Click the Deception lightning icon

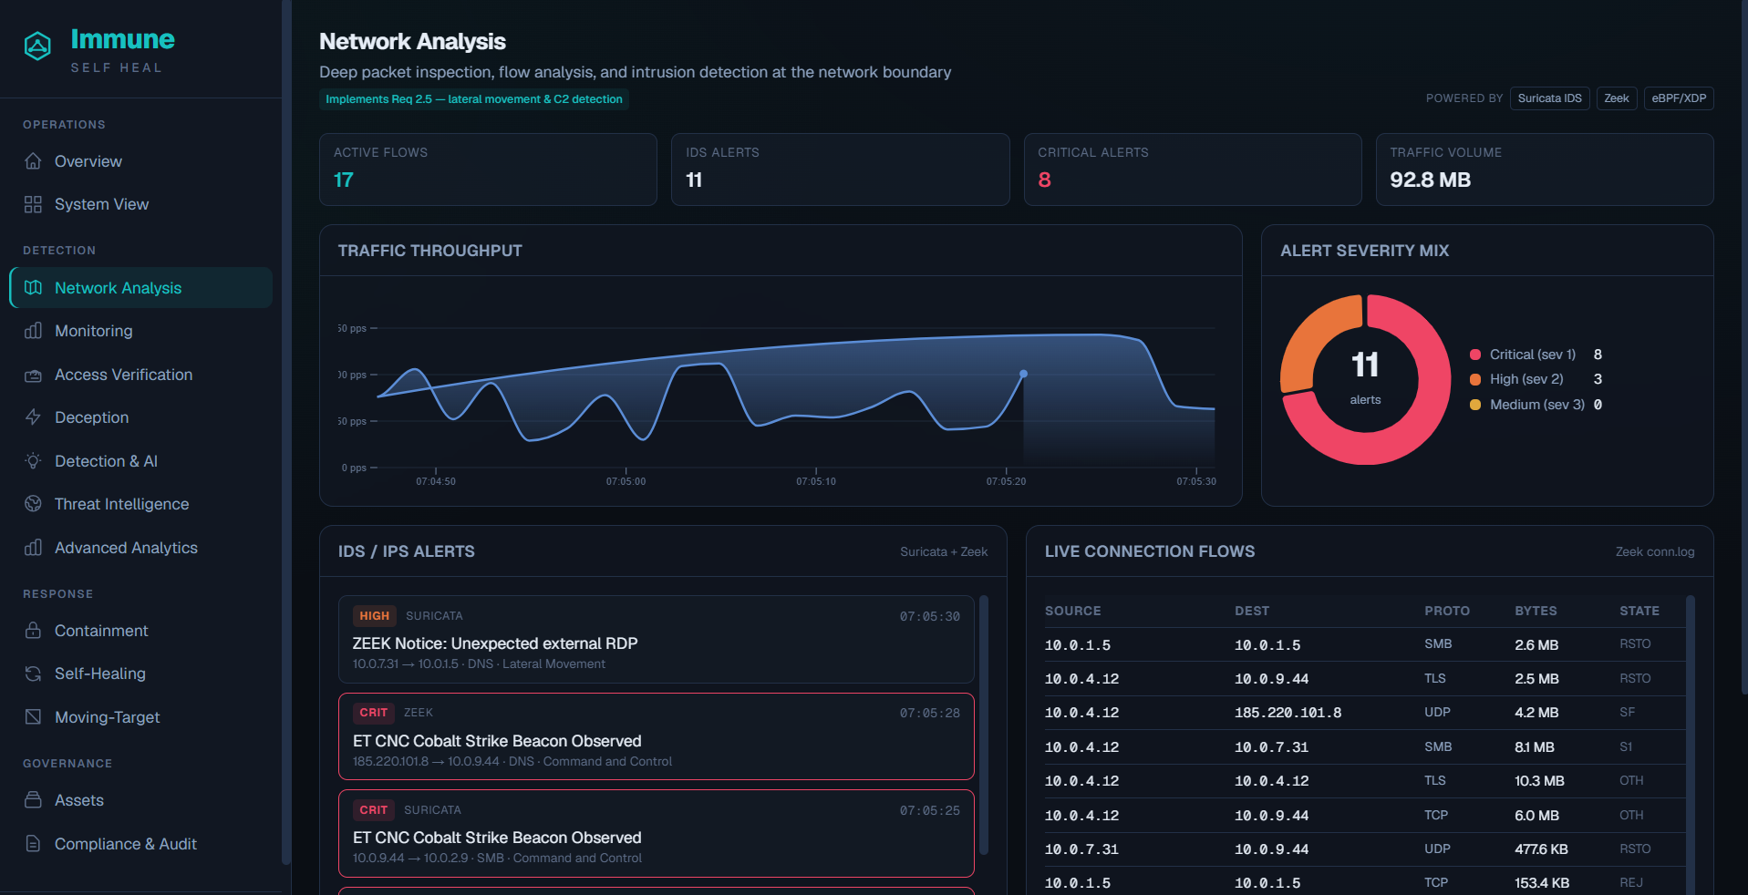coord(34,417)
